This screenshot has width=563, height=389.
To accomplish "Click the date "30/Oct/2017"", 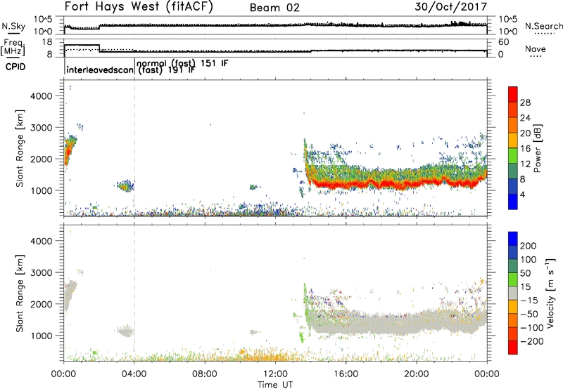I will pos(450,7).
